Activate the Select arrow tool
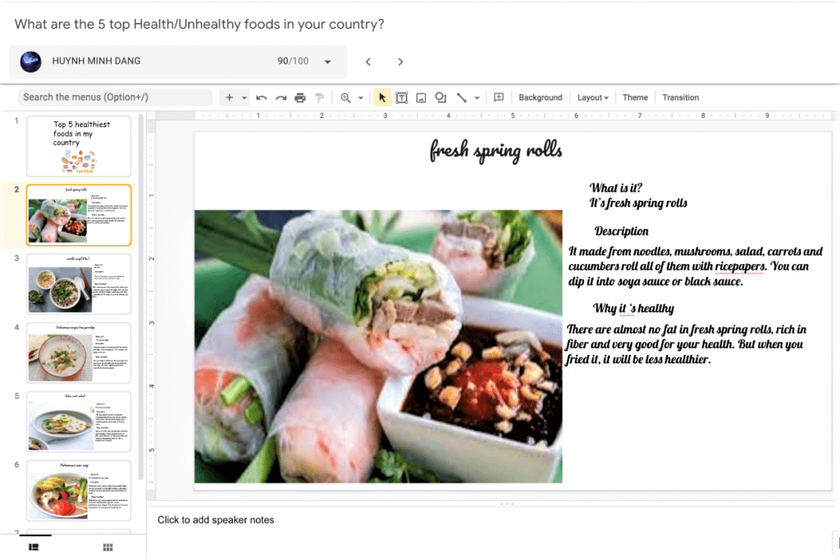 381,97
